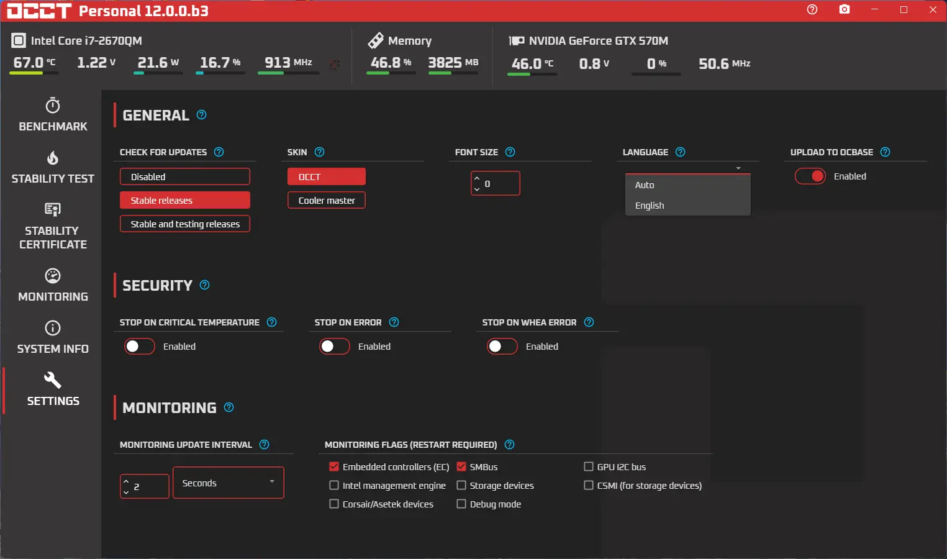Viewport: 947px width, 559px height.
Task: Click the System Info icon
Action: click(x=53, y=327)
